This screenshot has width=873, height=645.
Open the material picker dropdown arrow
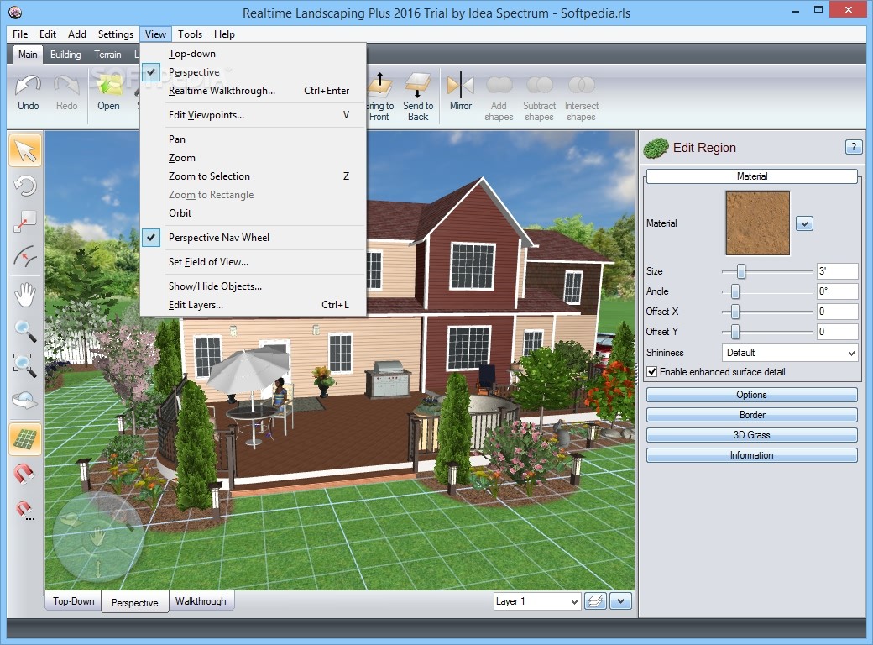804,223
